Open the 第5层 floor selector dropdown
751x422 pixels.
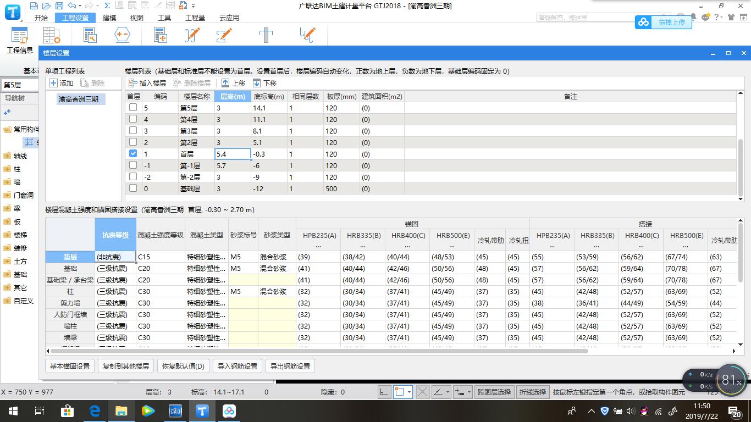[x=19, y=85]
